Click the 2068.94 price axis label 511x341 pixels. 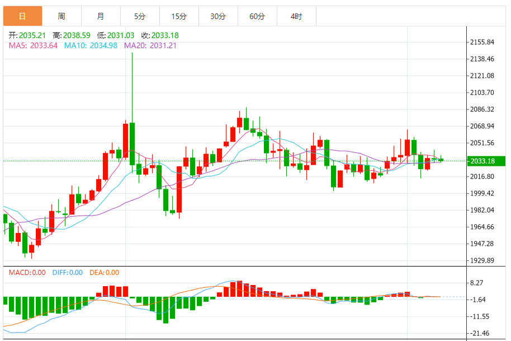482,127
